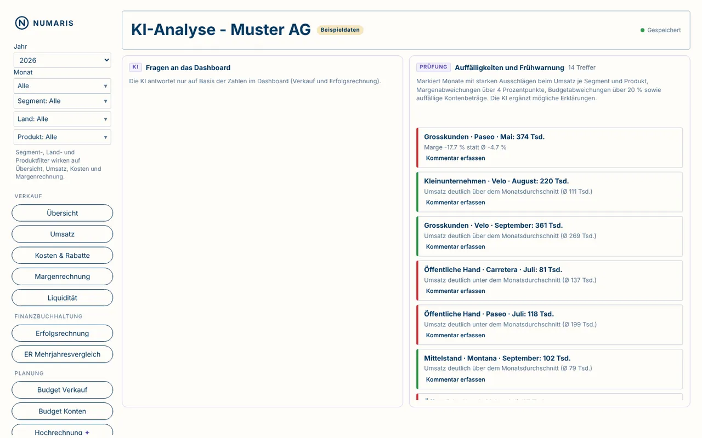Image resolution: width=702 pixels, height=438 pixels.
Task: Add comment for Kleinunternehmen Velo August
Action: [x=456, y=203]
